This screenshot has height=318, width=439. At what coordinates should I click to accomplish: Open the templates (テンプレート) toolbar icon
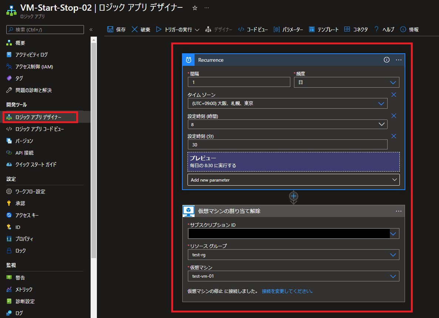pyautogui.click(x=312, y=29)
